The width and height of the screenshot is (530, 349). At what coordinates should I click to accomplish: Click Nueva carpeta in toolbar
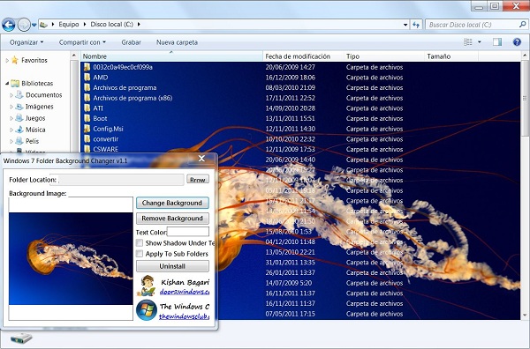point(177,42)
